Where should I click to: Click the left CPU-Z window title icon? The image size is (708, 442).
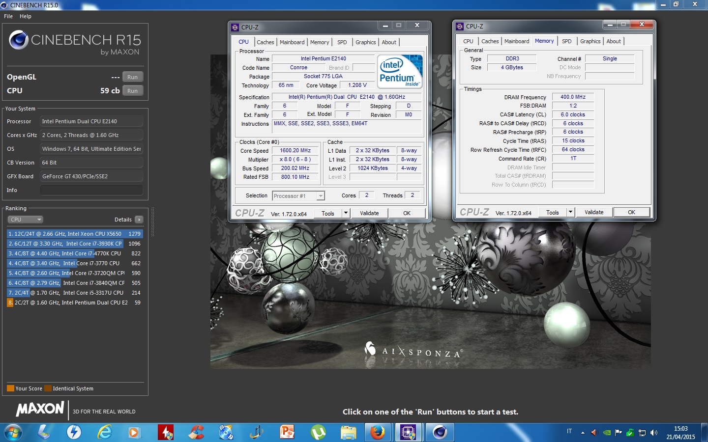tap(235, 27)
